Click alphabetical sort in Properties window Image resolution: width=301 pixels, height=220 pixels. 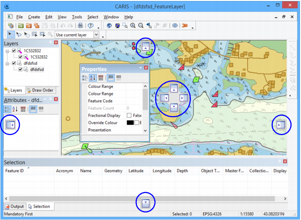(93, 77)
